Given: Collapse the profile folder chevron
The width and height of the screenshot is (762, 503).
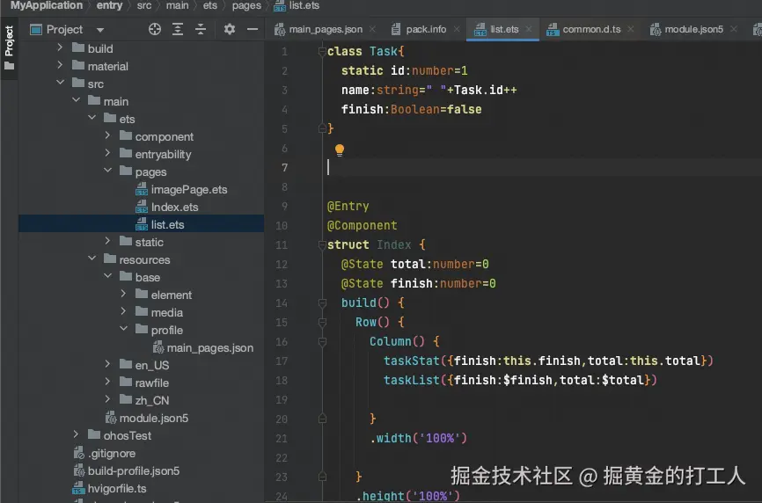Looking at the screenshot, I should (x=123, y=329).
